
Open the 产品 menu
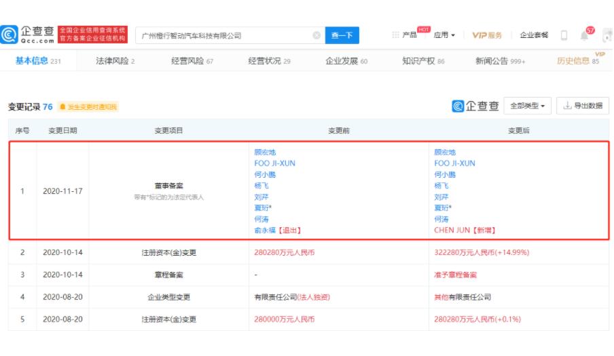coord(409,35)
